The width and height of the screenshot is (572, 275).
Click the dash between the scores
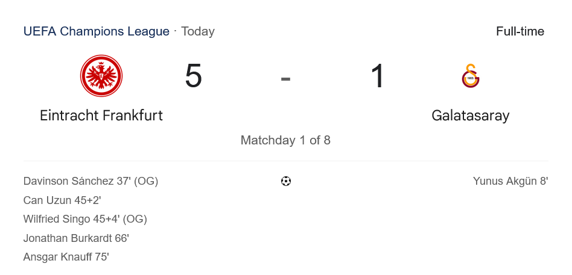coord(286,78)
